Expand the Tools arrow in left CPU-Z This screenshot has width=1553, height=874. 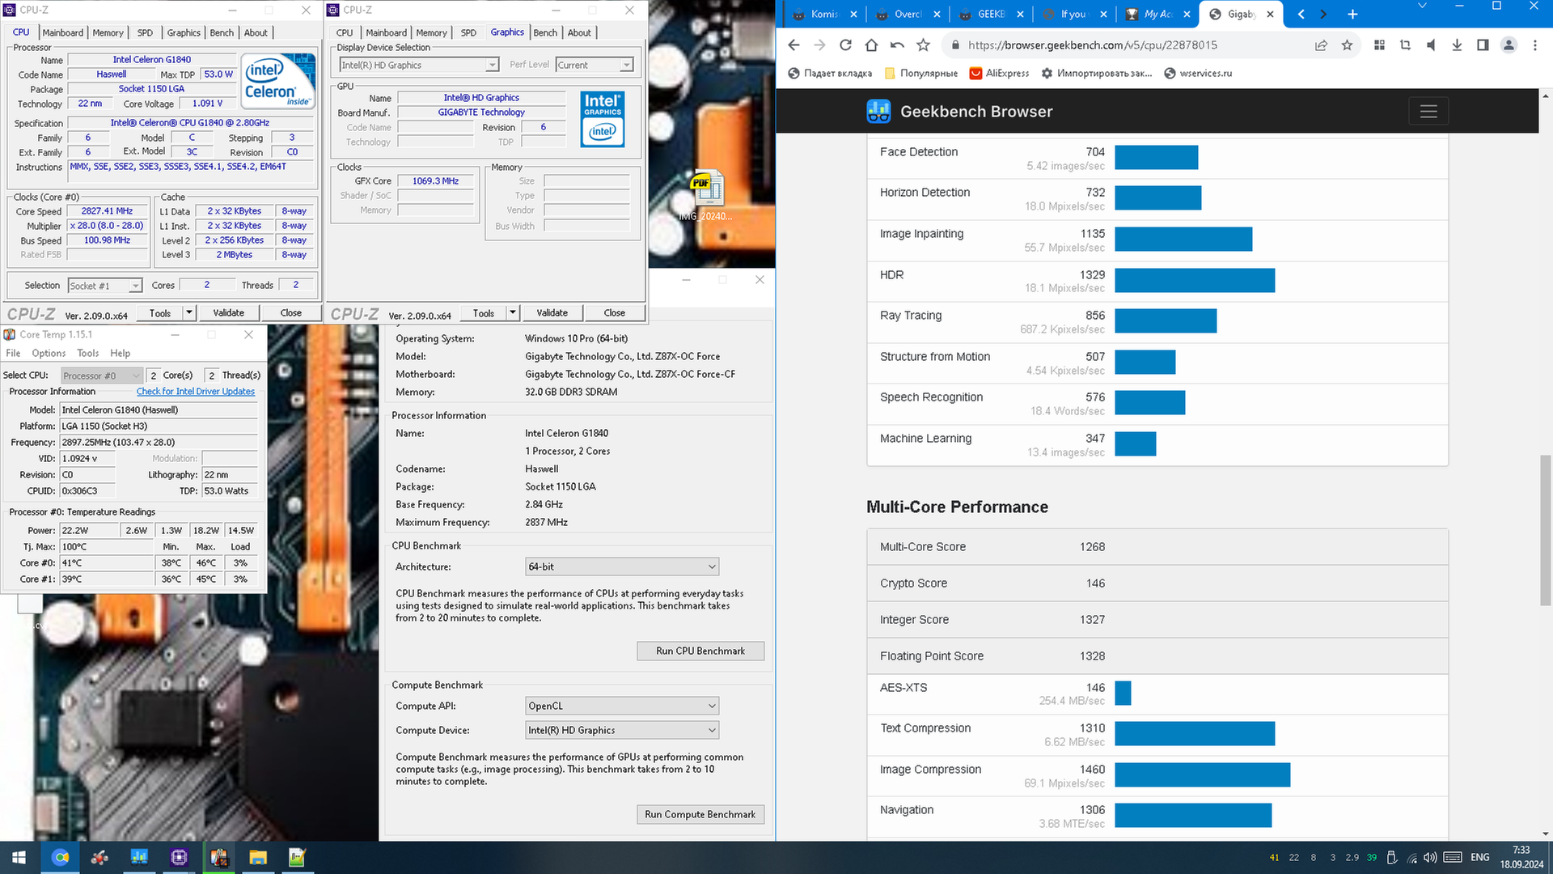(189, 312)
